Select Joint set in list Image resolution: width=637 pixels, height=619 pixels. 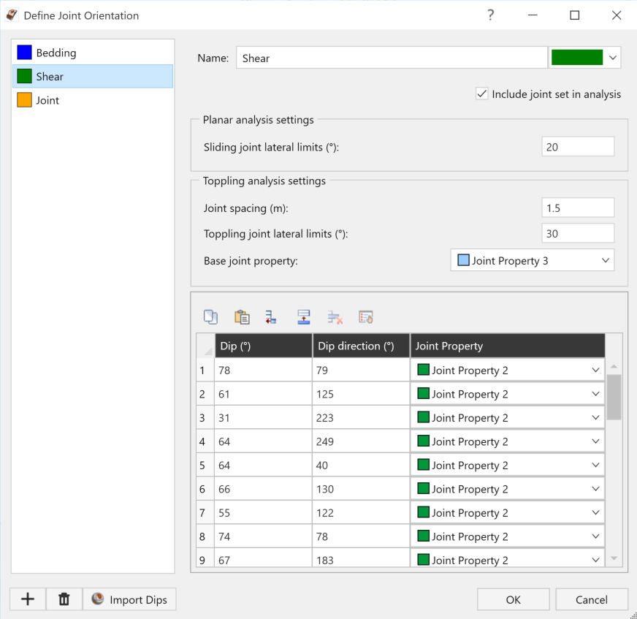coord(93,100)
